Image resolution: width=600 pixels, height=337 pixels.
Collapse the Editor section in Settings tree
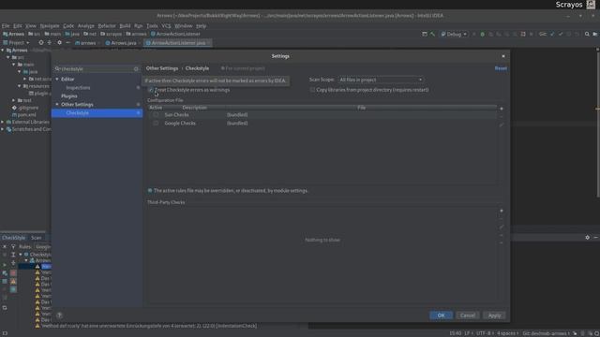(57, 79)
